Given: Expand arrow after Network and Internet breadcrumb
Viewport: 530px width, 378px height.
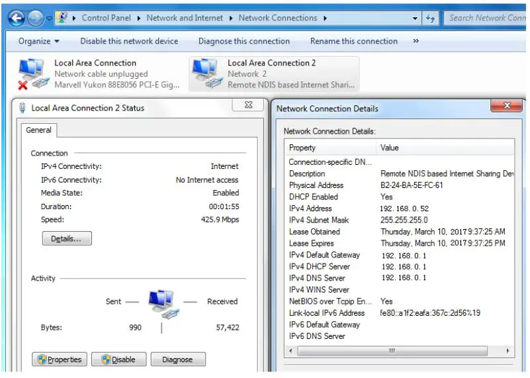Looking at the screenshot, I should point(231,19).
